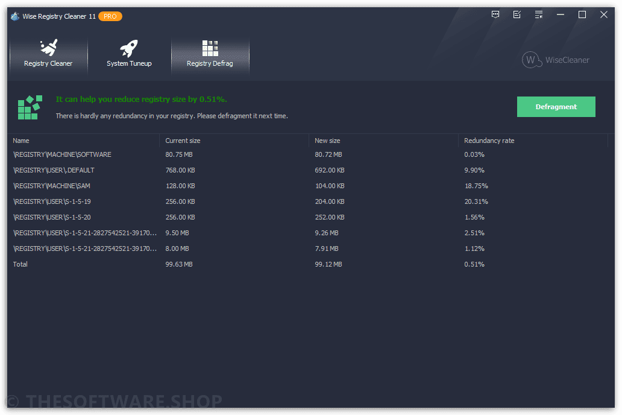This screenshot has width=622, height=415.
Task: Click the 204.00 KB new size value
Action: tap(330, 201)
